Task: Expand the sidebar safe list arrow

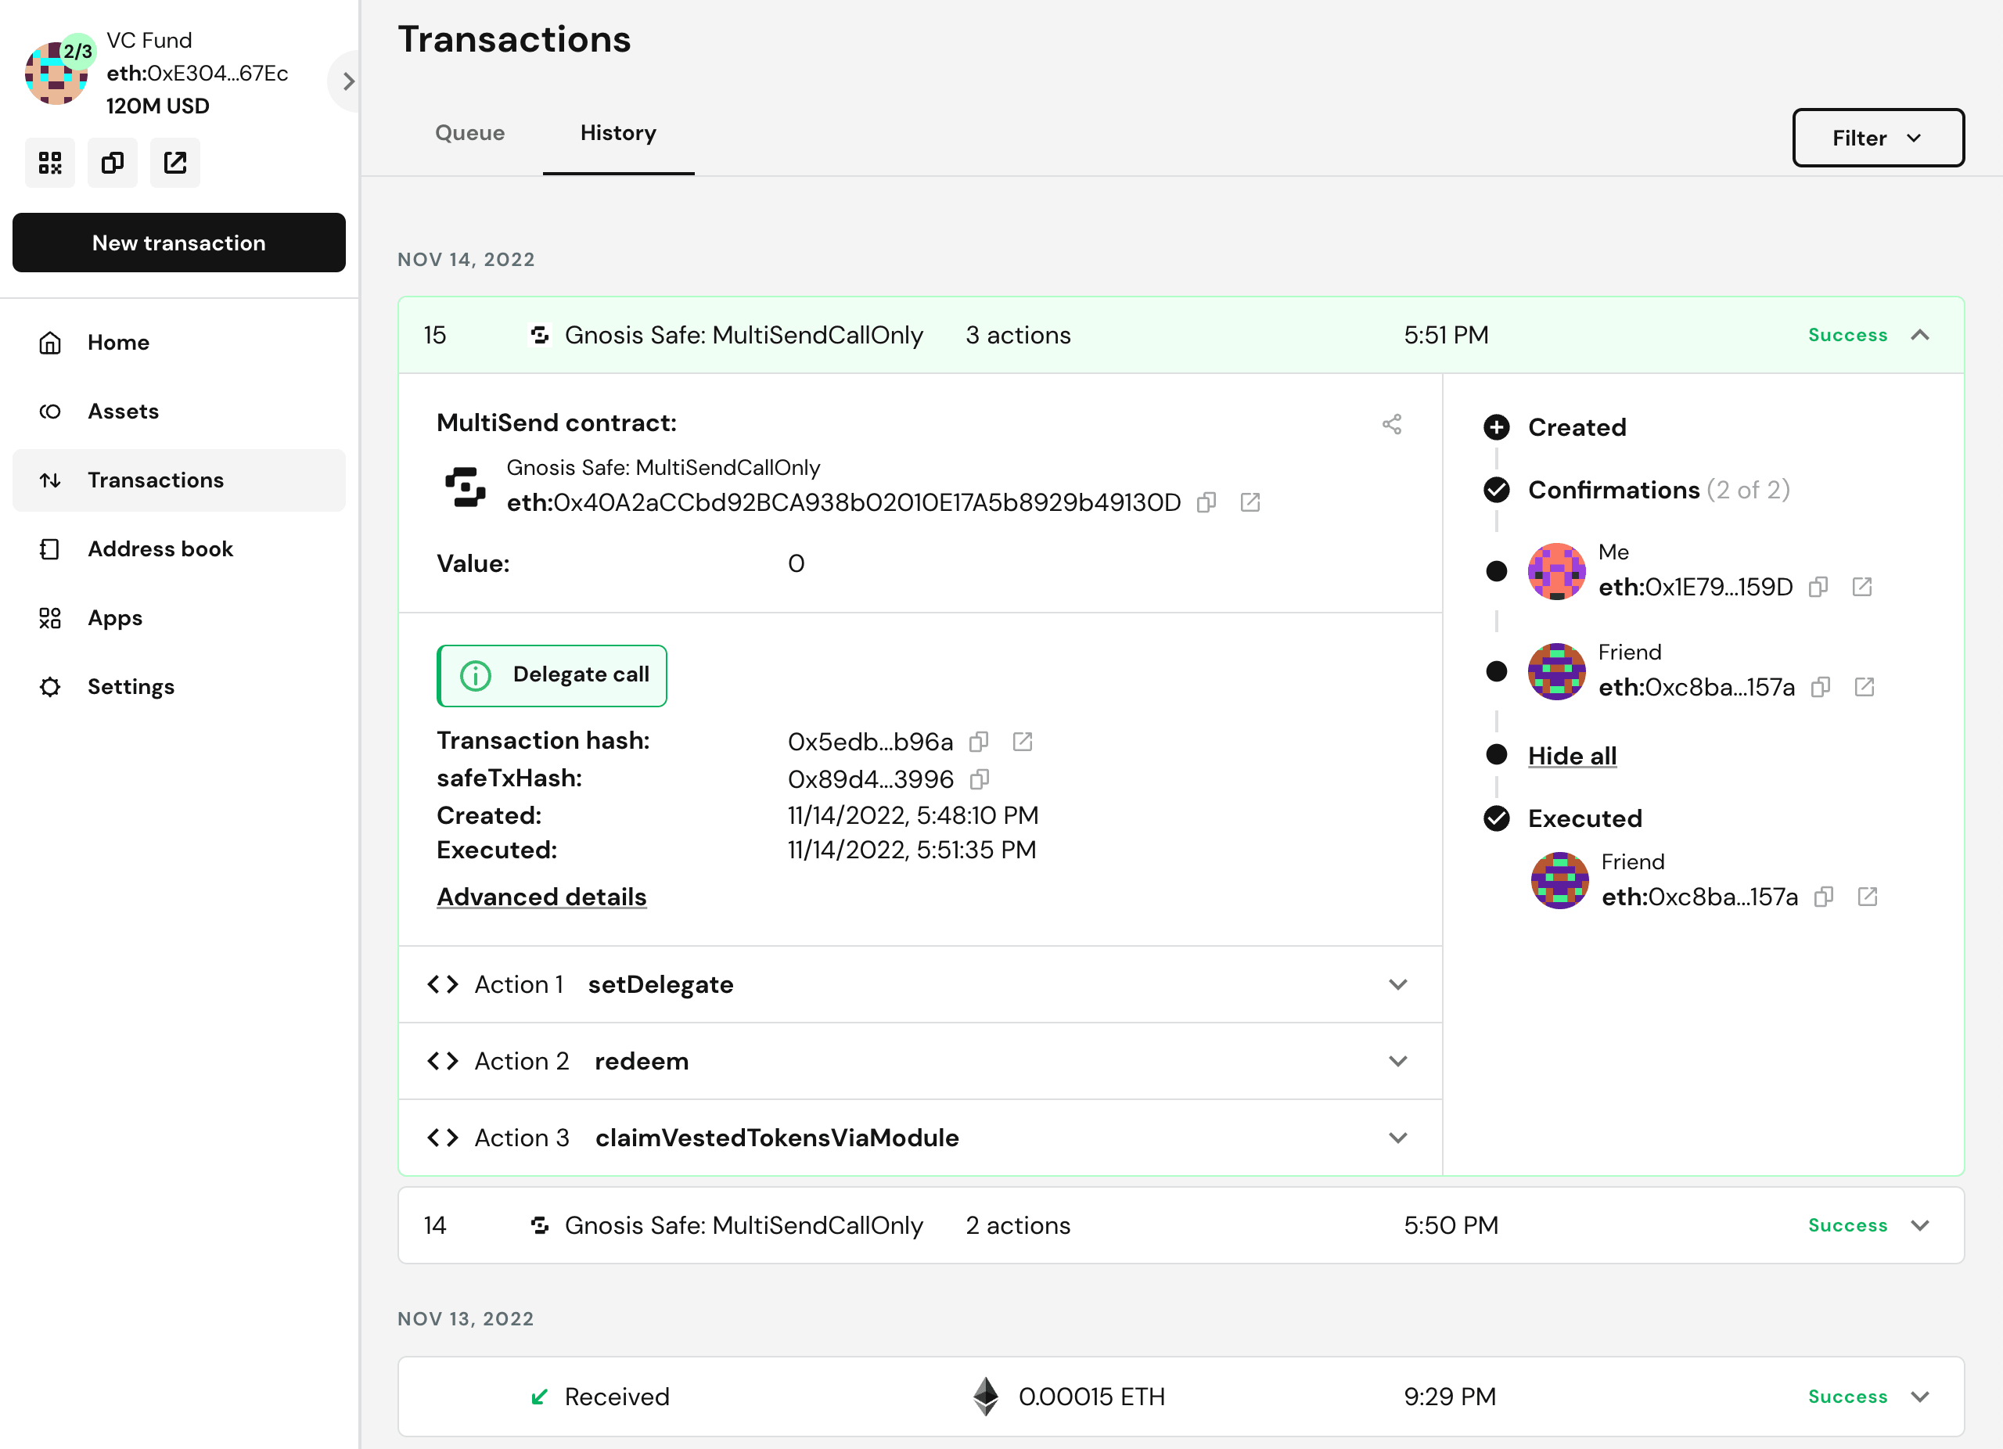Action: (348, 81)
